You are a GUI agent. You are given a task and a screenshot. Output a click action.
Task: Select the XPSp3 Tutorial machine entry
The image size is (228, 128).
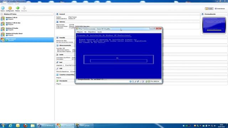click(27, 40)
